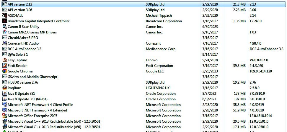Screen dimensions: 287x132
Task: Click the Canon IJ Scan Utility icon
Action: [5, 26]
